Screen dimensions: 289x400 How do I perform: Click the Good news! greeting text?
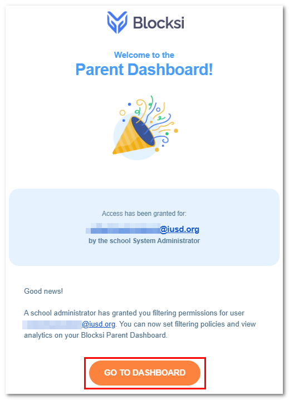43,291
